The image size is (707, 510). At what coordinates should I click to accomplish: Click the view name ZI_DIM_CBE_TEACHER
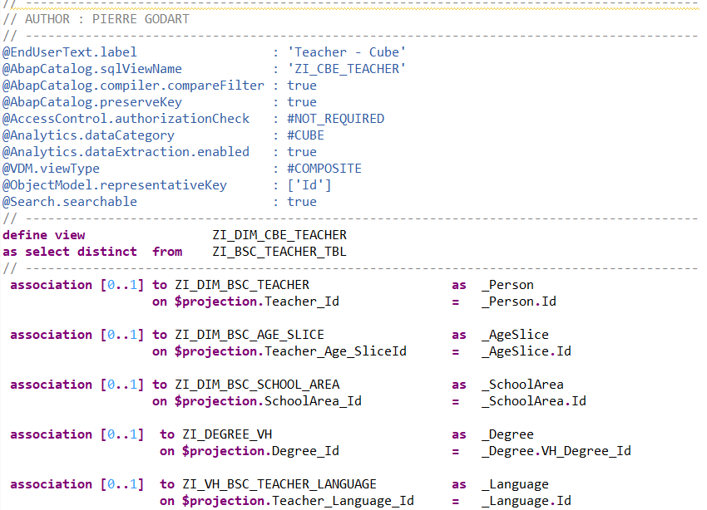coord(279,234)
